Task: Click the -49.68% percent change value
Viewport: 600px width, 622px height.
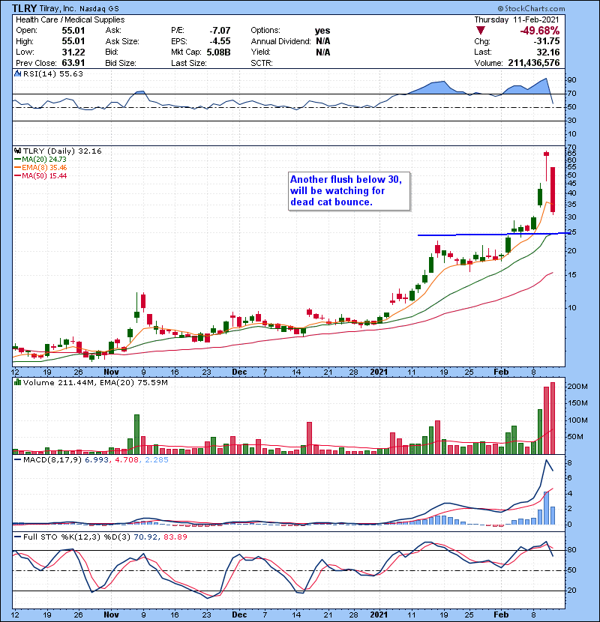Action: (x=540, y=31)
